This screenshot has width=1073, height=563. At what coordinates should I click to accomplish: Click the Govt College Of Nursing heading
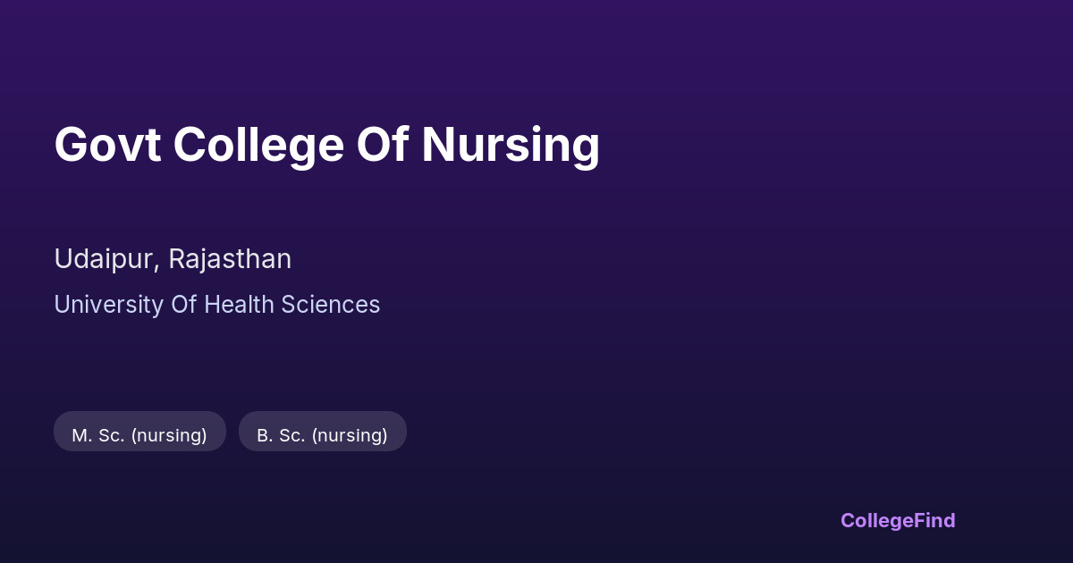coord(326,145)
